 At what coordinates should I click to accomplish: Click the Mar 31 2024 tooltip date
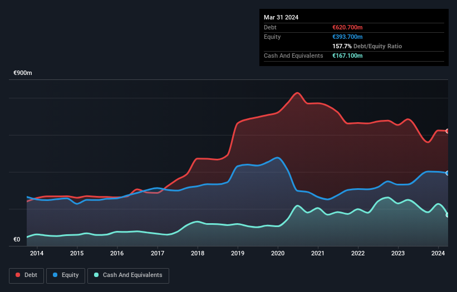(281, 17)
